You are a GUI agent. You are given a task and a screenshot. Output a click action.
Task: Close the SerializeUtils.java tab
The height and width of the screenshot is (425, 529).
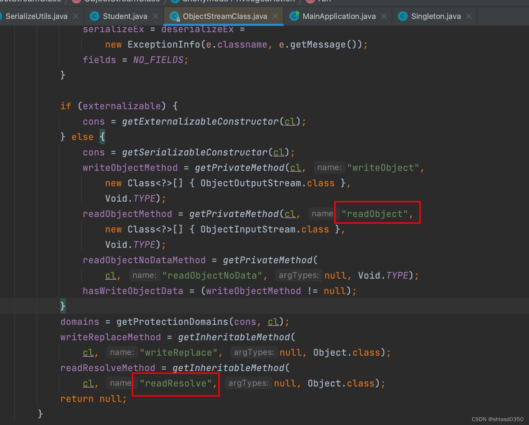(x=76, y=16)
